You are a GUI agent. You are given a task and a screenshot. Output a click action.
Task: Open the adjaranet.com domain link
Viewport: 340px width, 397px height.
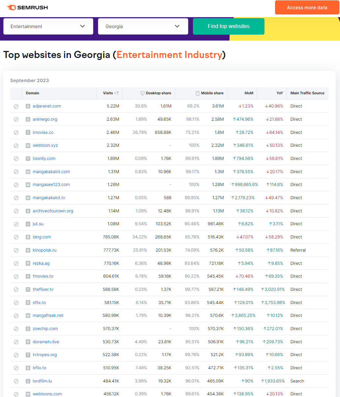point(47,106)
